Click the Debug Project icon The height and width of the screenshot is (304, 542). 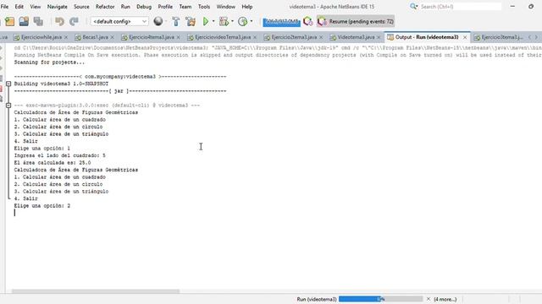coord(224,21)
